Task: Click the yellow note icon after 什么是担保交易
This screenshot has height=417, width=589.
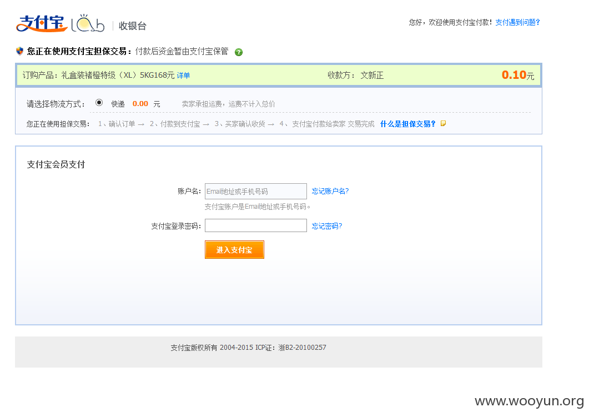Action: click(443, 124)
